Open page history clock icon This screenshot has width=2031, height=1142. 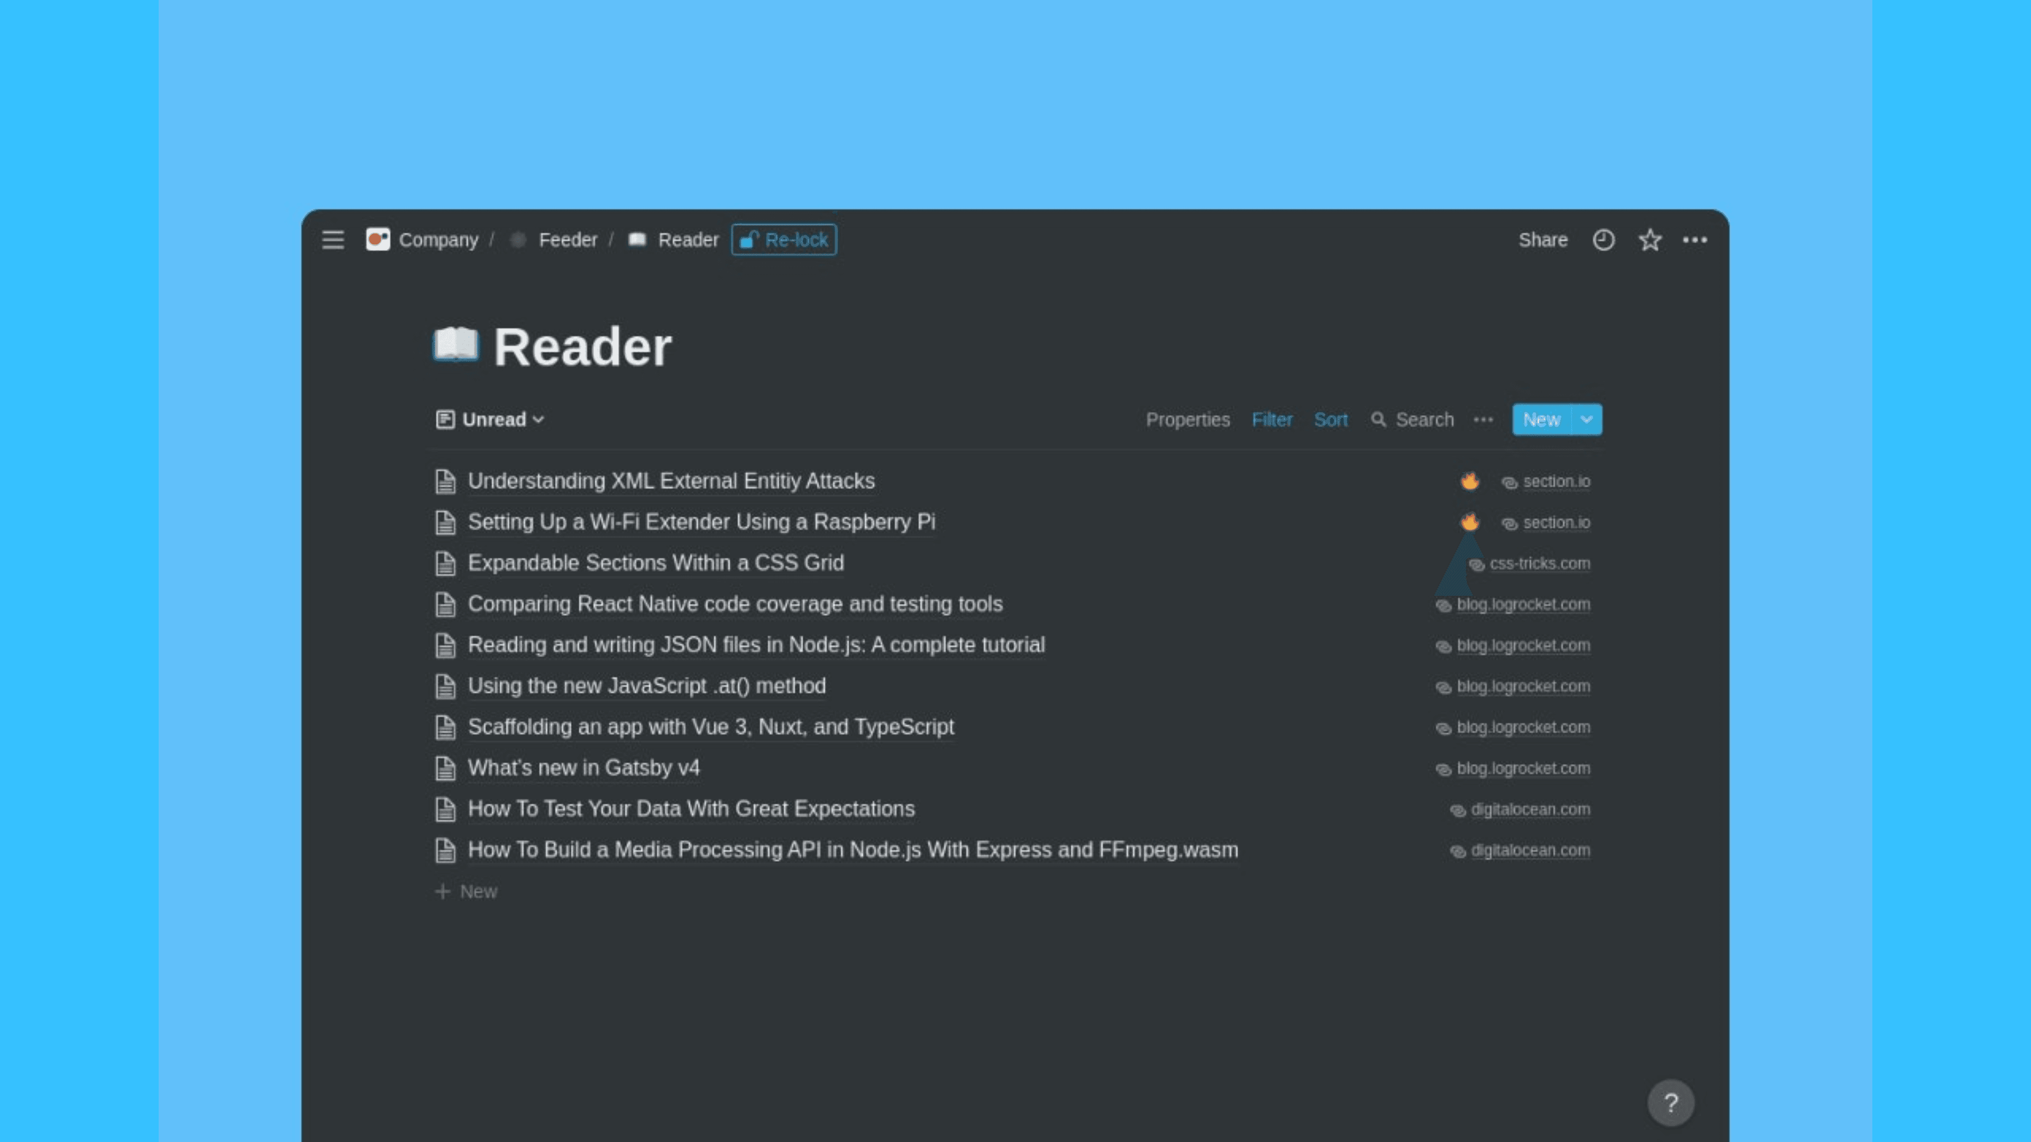pos(1603,240)
